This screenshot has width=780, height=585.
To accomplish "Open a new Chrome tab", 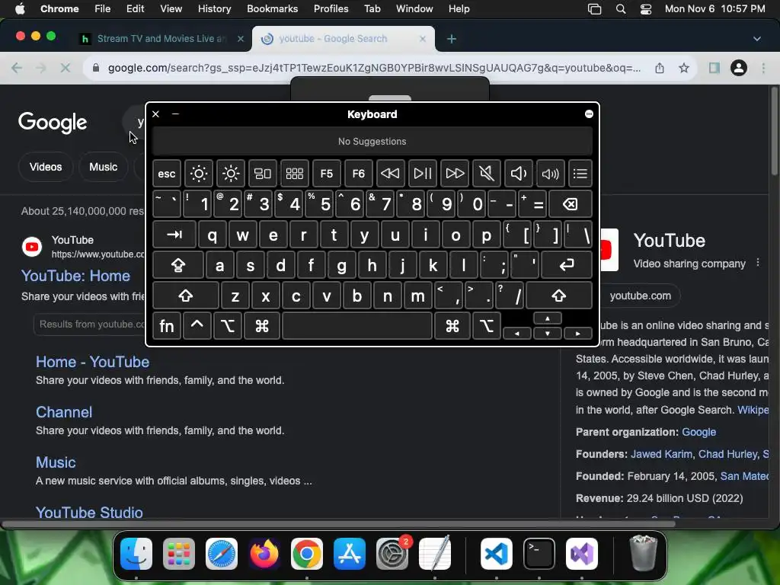I will (452, 39).
